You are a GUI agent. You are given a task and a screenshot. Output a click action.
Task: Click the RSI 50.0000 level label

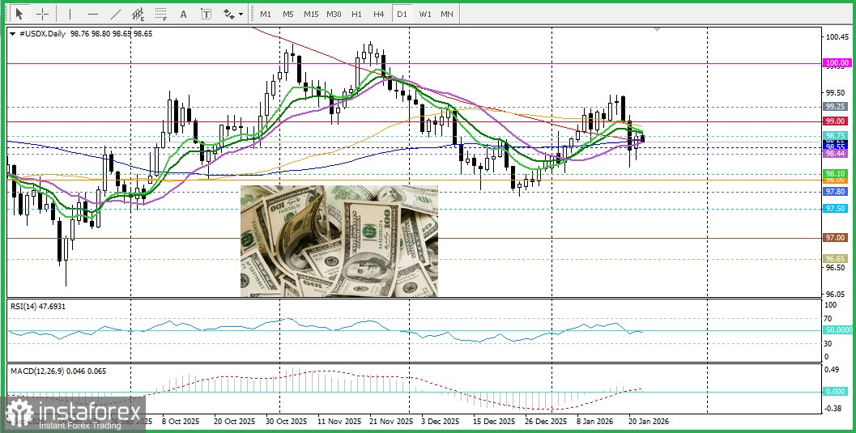click(838, 330)
